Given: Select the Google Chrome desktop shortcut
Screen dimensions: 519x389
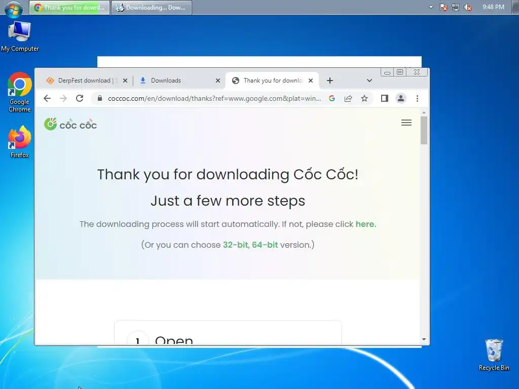Looking at the screenshot, I should (20, 92).
